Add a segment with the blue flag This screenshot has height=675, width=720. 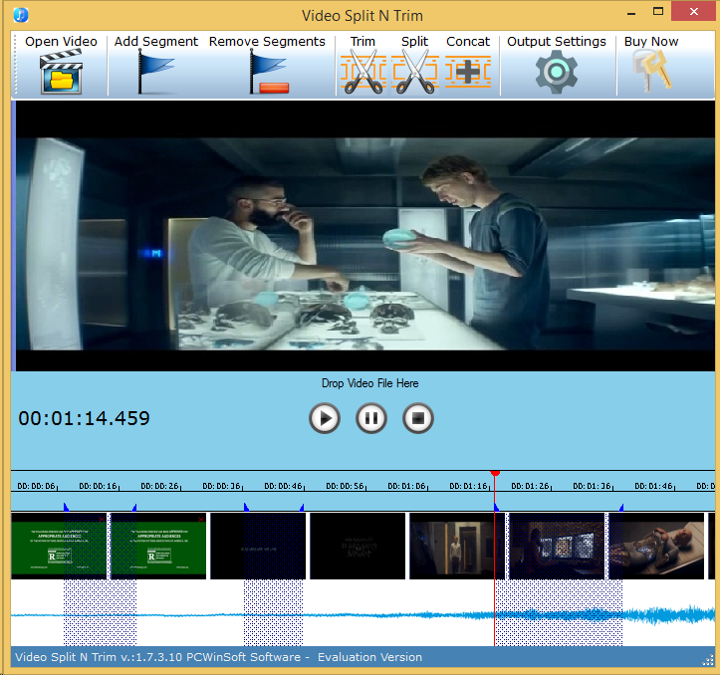tap(155, 65)
